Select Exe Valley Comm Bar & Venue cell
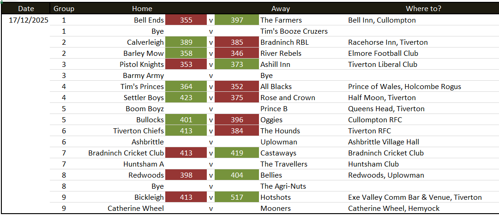499x215 pixels. [x=415, y=197]
